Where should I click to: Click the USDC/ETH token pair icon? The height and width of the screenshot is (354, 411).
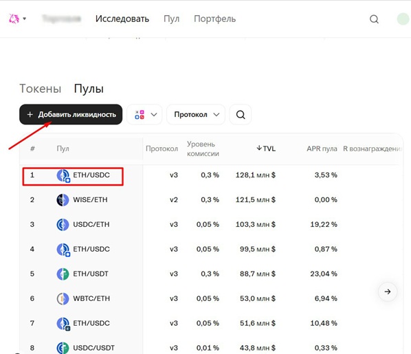click(63, 225)
